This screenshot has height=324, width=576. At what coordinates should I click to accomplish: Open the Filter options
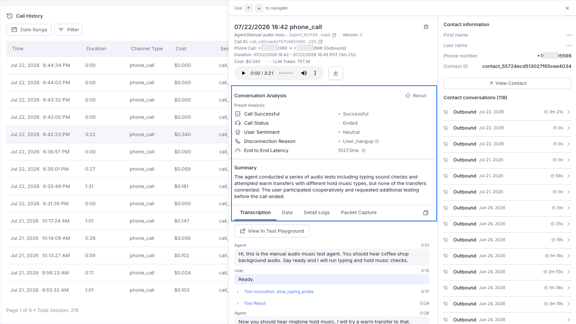(x=68, y=30)
